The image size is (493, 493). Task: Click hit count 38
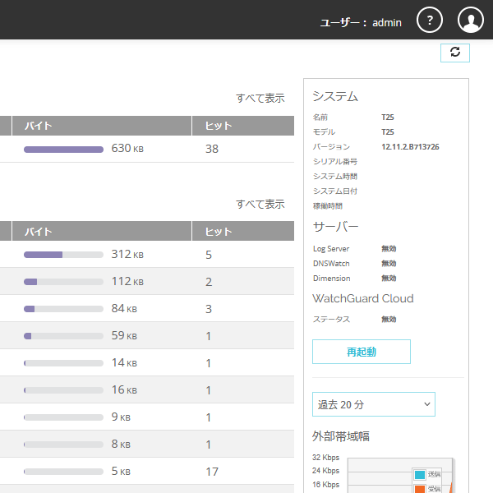click(x=212, y=149)
